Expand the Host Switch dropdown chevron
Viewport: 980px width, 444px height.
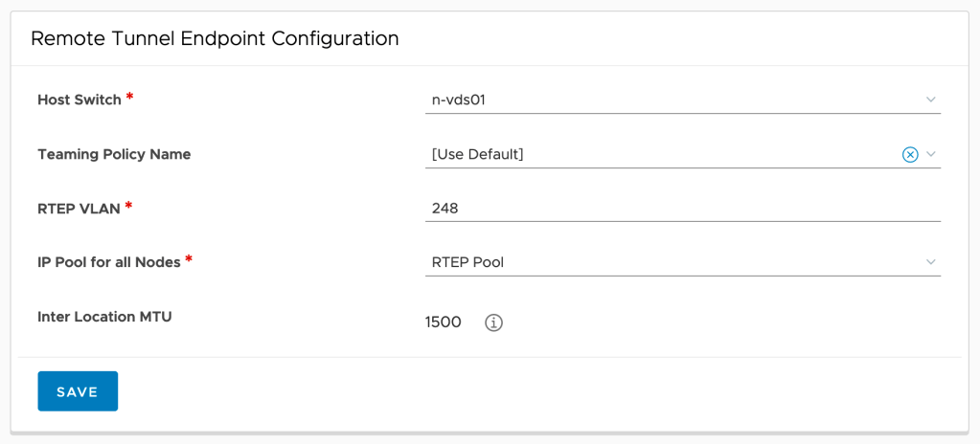[930, 100]
